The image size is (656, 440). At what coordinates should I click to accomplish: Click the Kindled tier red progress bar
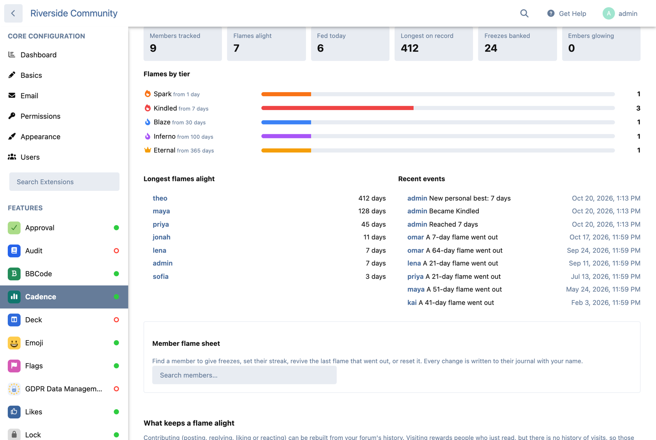click(x=337, y=108)
